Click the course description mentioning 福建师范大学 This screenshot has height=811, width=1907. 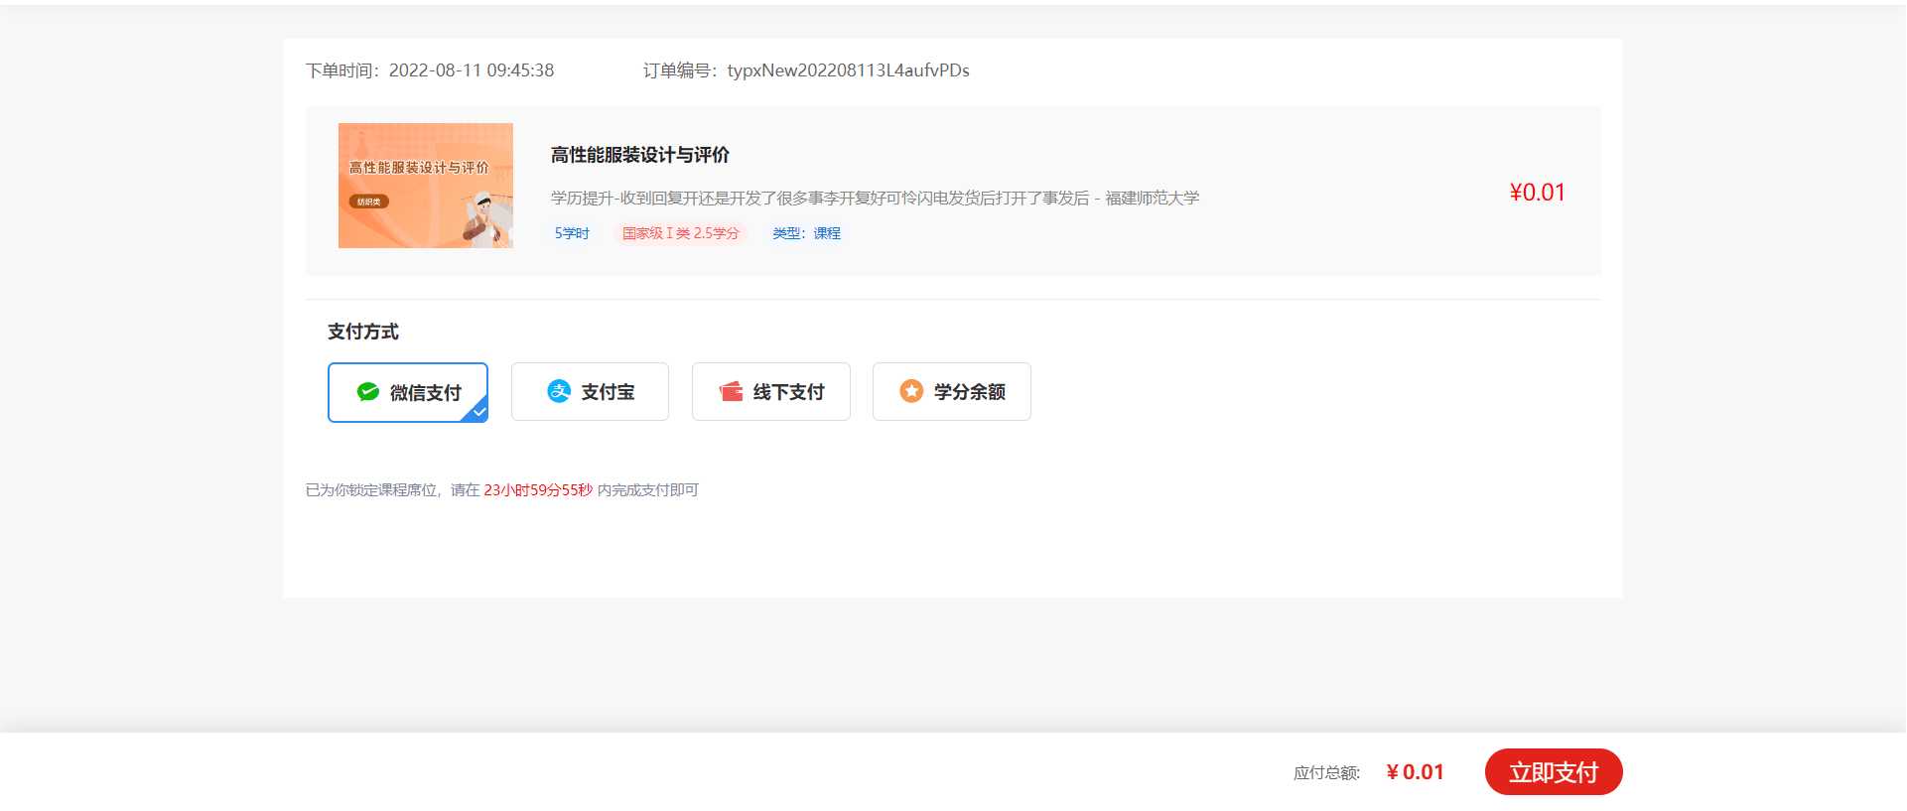875,199
